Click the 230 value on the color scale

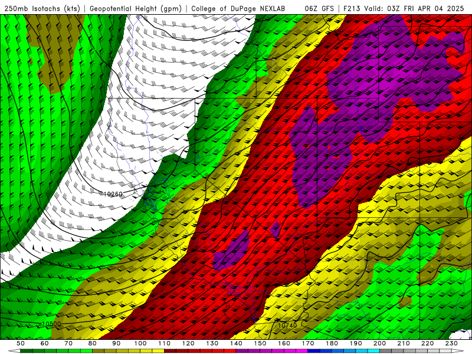pyautogui.click(x=451, y=343)
